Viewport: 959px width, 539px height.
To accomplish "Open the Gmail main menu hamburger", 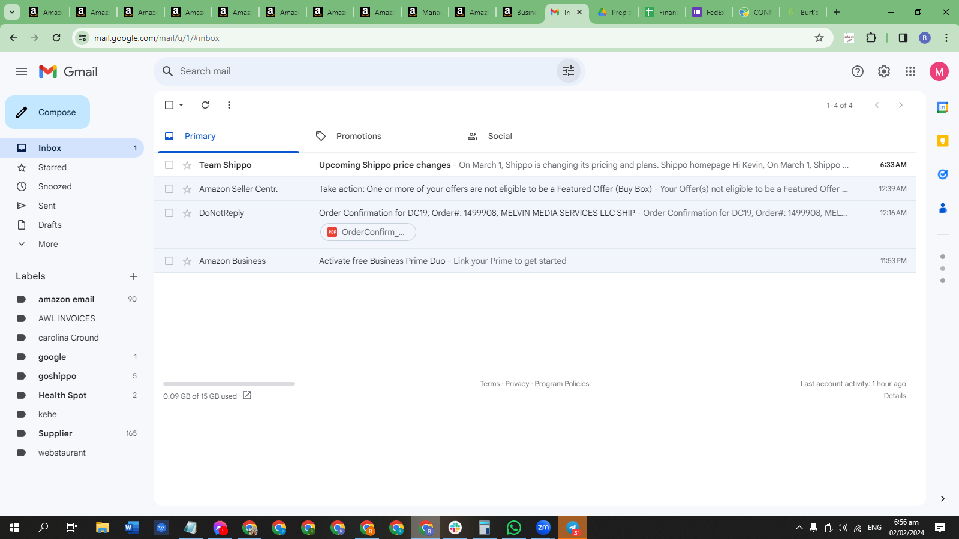I will click(22, 71).
